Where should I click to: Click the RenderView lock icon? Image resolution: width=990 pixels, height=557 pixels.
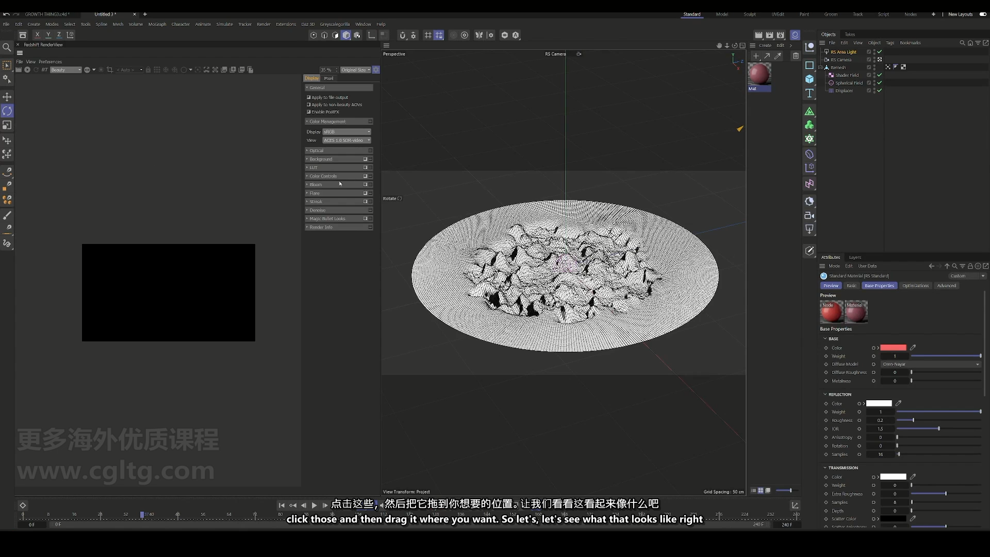point(148,70)
